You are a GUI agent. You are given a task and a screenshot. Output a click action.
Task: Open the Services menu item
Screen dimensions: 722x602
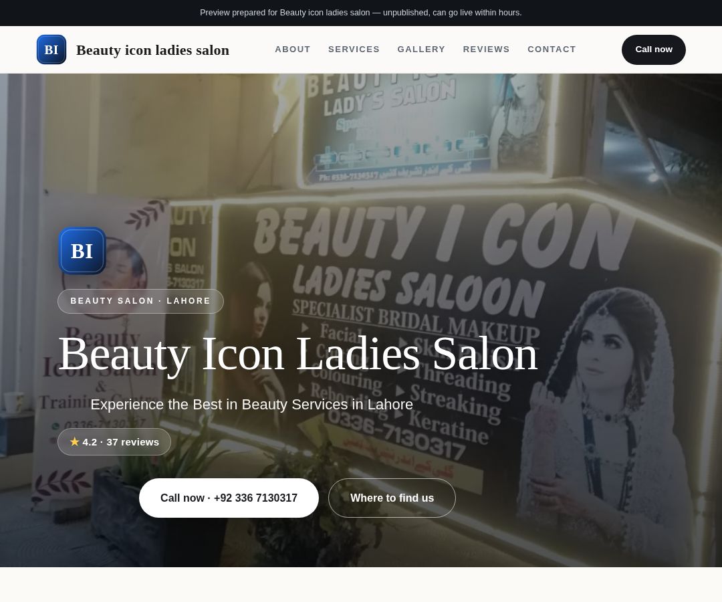point(354,49)
